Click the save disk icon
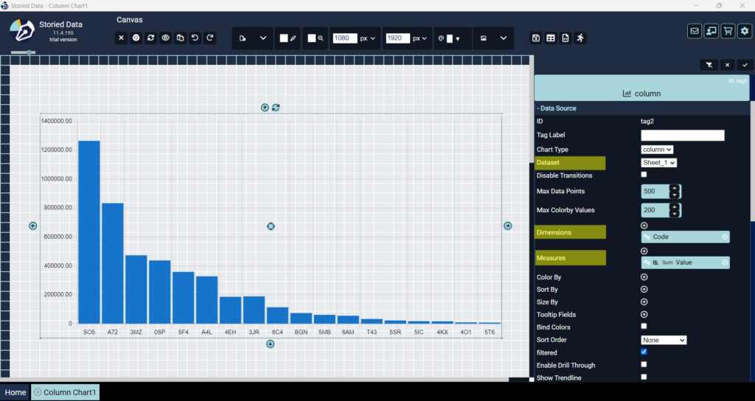Image resolution: width=755 pixels, height=401 pixels. pyautogui.click(x=536, y=38)
